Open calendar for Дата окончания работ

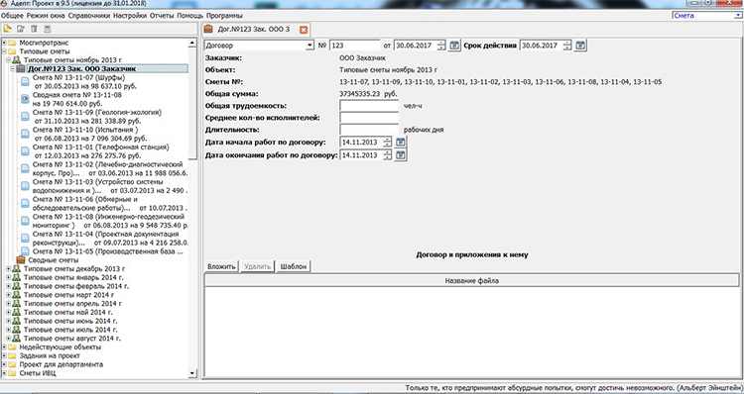click(x=401, y=154)
